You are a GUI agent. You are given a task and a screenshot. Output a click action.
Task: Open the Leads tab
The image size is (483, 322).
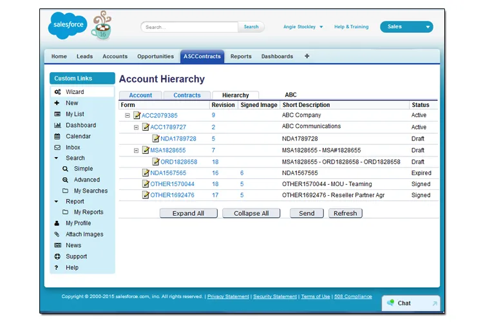pyautogui.click(x=85, y=57)
